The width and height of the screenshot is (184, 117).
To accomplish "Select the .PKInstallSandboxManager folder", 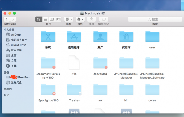I will [126, 63].
